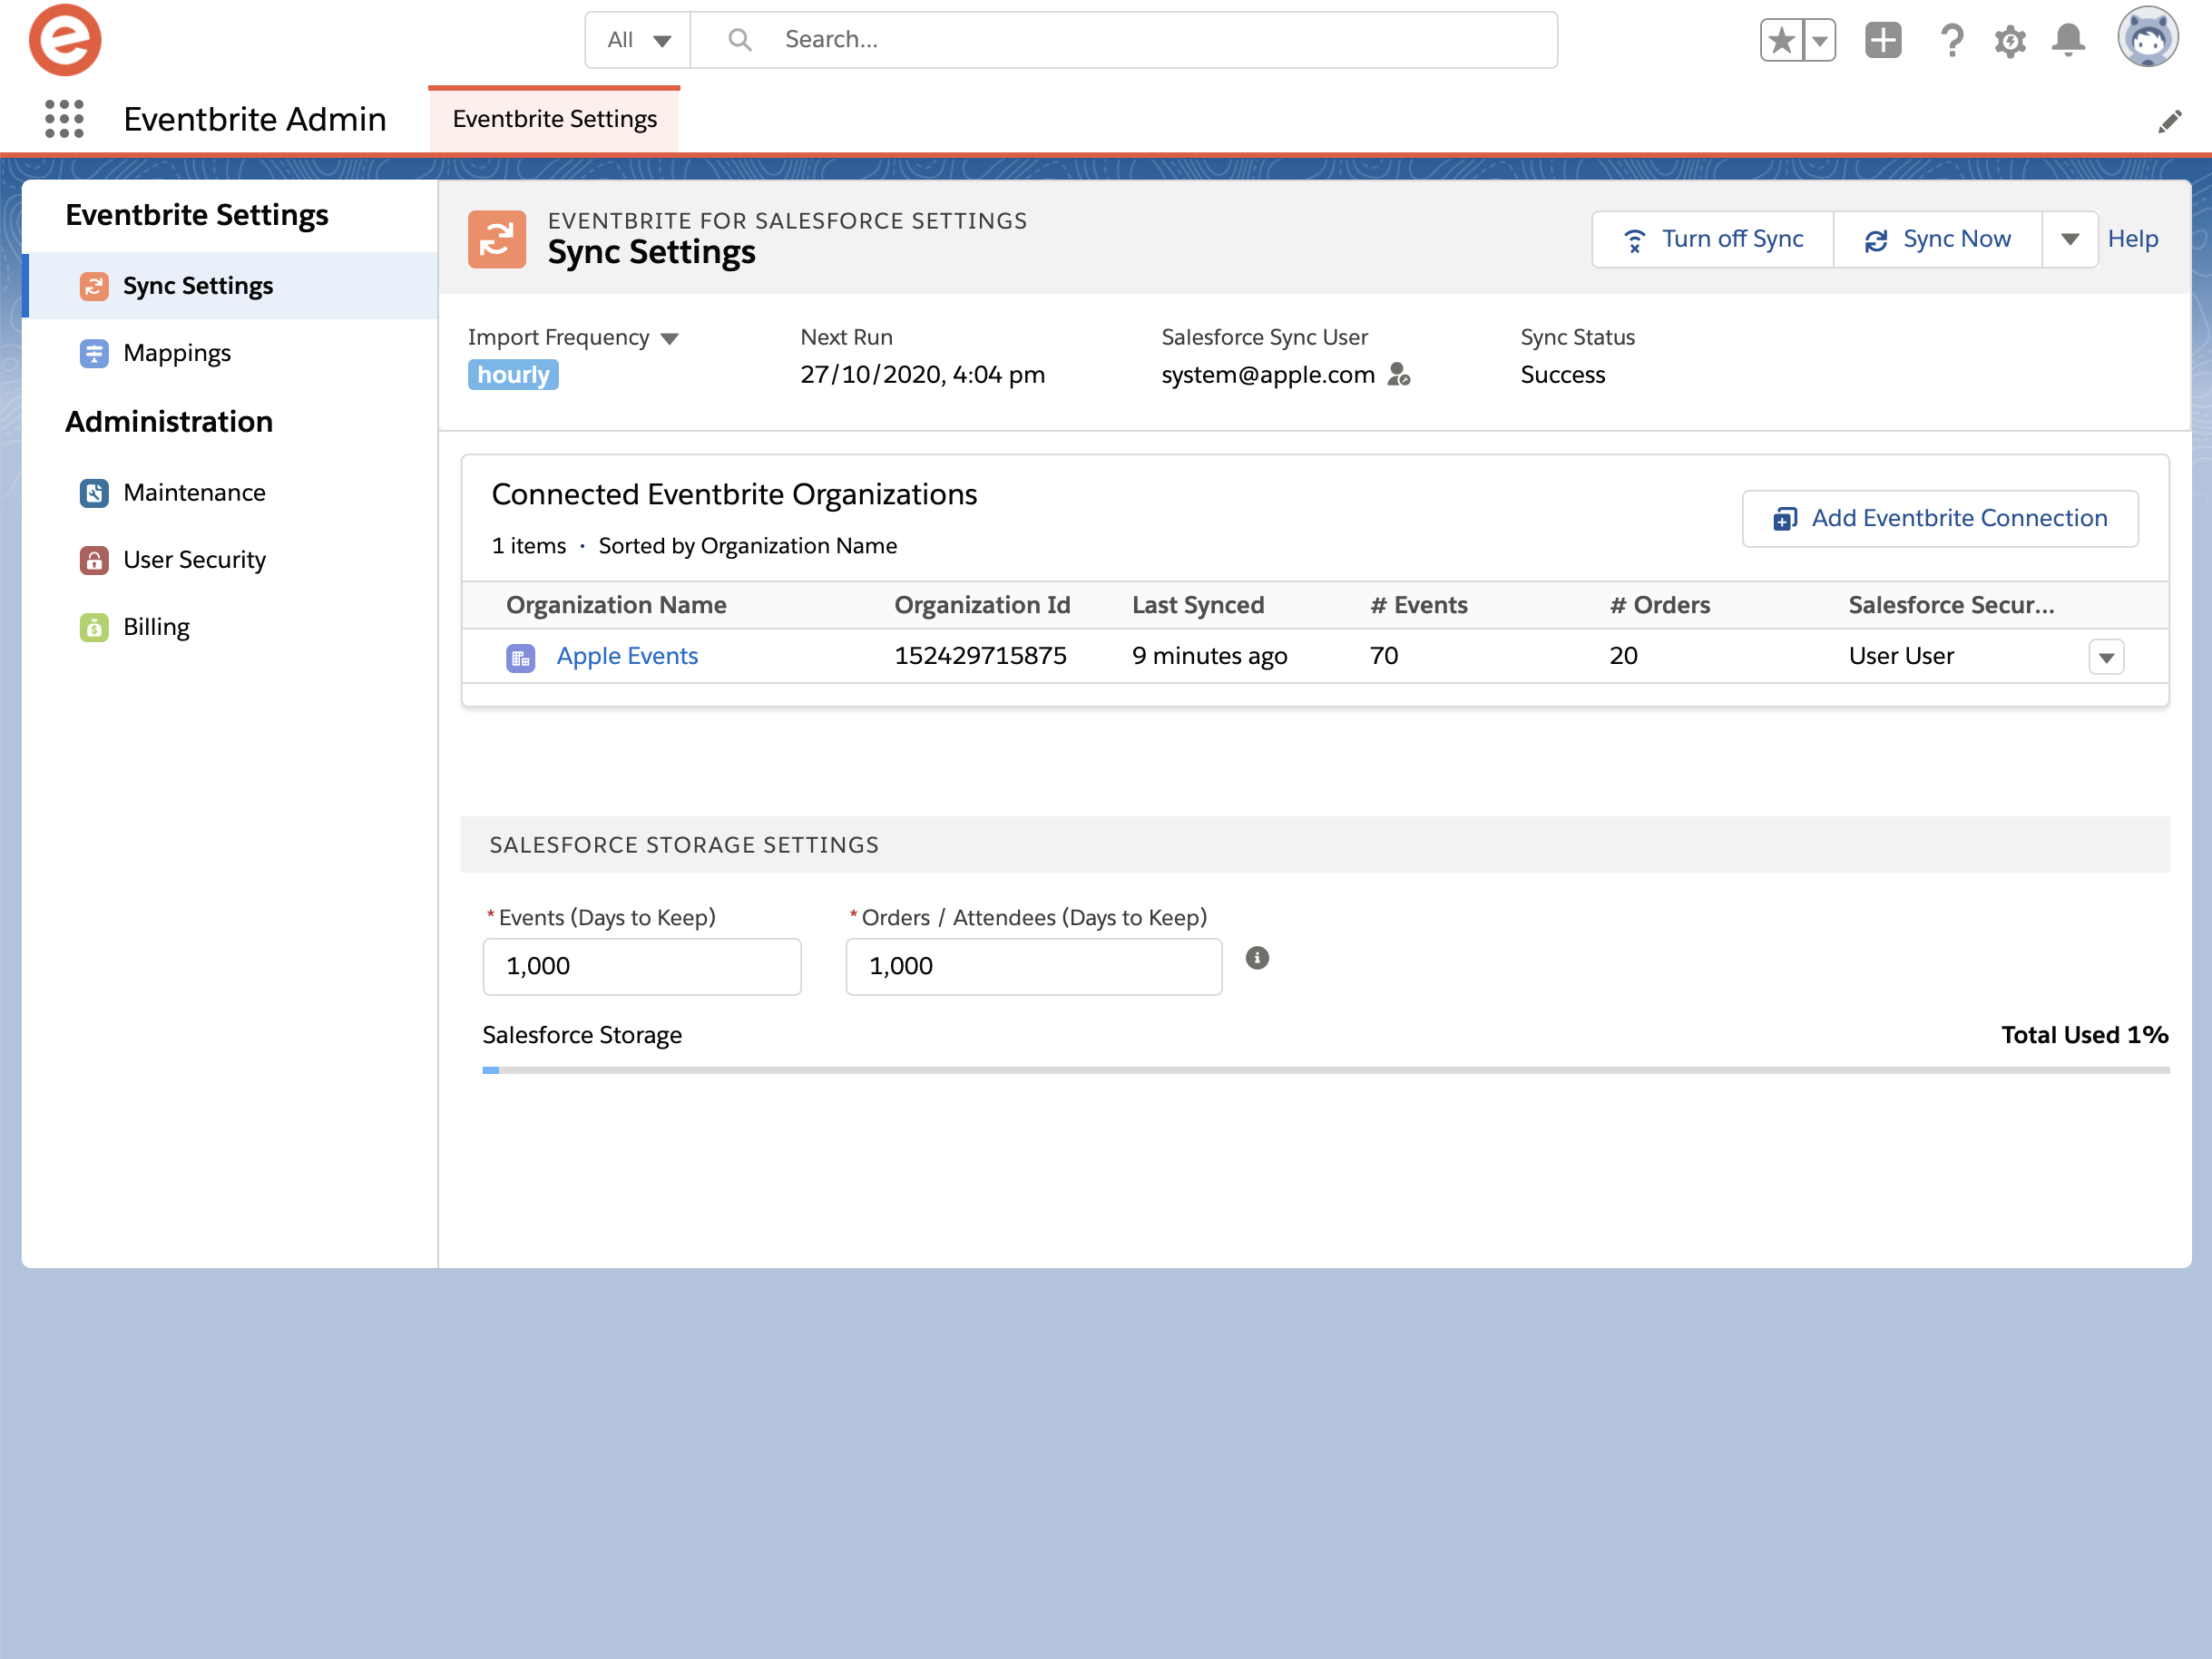Click the global actions plus icon

coord(1883,40)
